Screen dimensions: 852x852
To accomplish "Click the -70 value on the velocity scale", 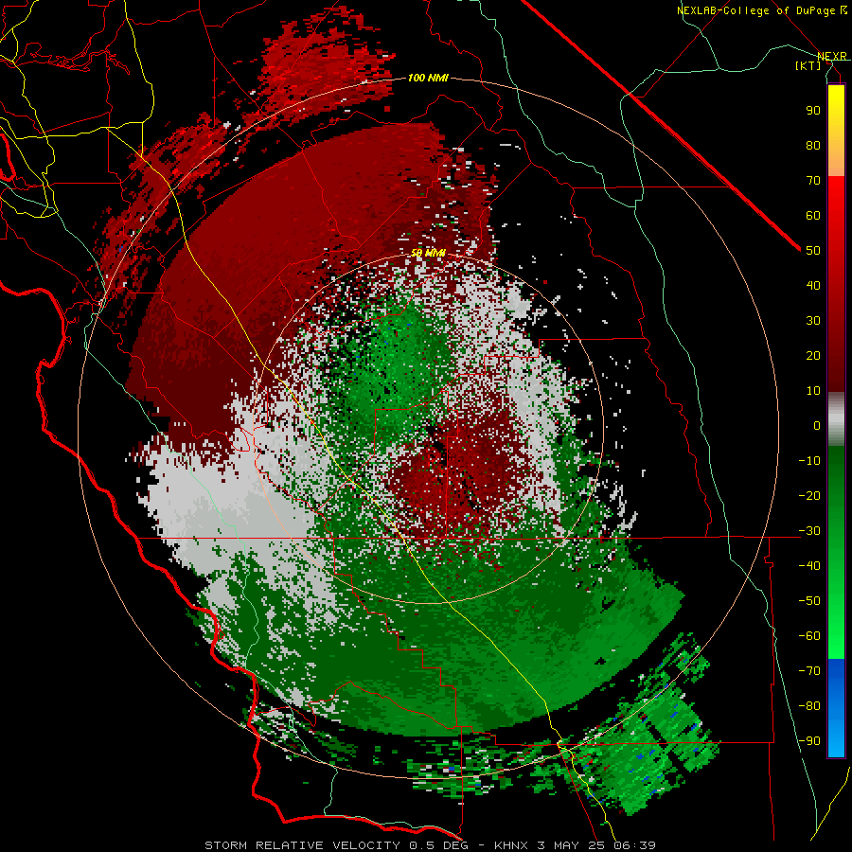I will coord(809,671).
